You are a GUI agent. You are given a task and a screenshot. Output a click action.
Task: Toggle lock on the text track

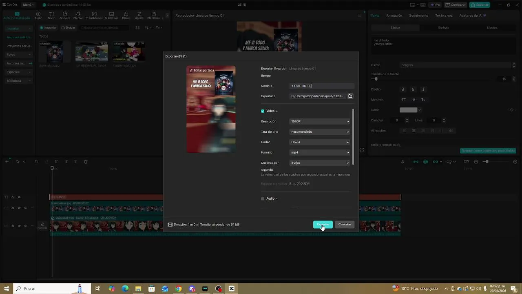pyautogui.click(x=13, y=197)
